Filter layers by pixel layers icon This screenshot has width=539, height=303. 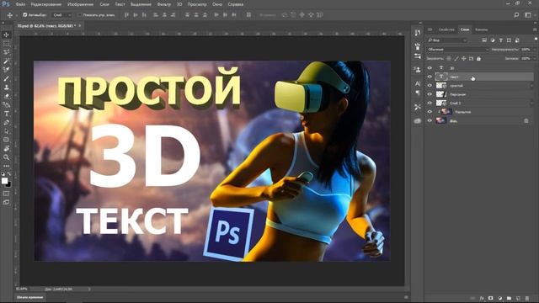coord(484,40)
